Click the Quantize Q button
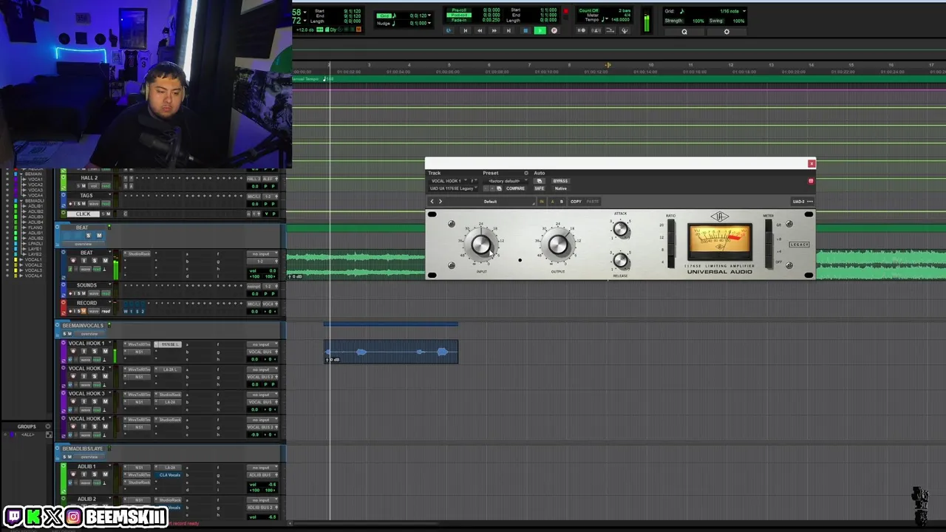The width and height of the screenshot is (946, 532). (x=684, y=31)
